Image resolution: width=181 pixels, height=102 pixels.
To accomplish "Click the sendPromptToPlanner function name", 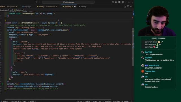I will point(28,23).
